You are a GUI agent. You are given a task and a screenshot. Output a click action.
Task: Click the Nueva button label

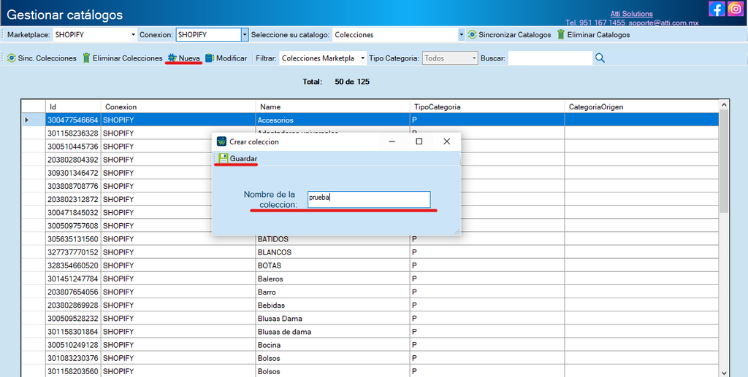(x=189, y=58)
